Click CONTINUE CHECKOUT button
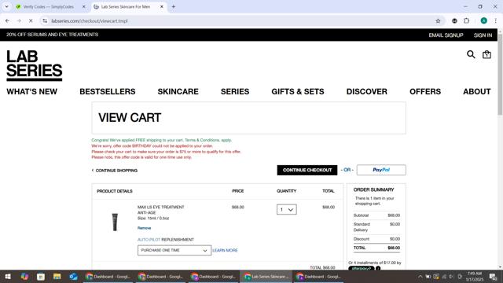The width and height of the screenshot is (503, 283). pyautogui.click(x=307, y=170)
